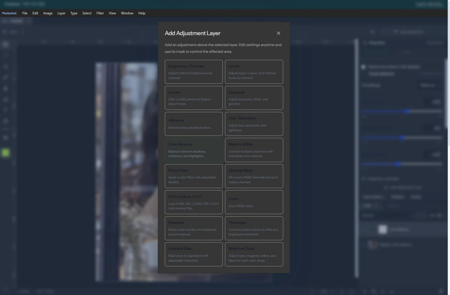
Task: Select the Color Balance adjustment card
Action: click(x=193, y=150)
